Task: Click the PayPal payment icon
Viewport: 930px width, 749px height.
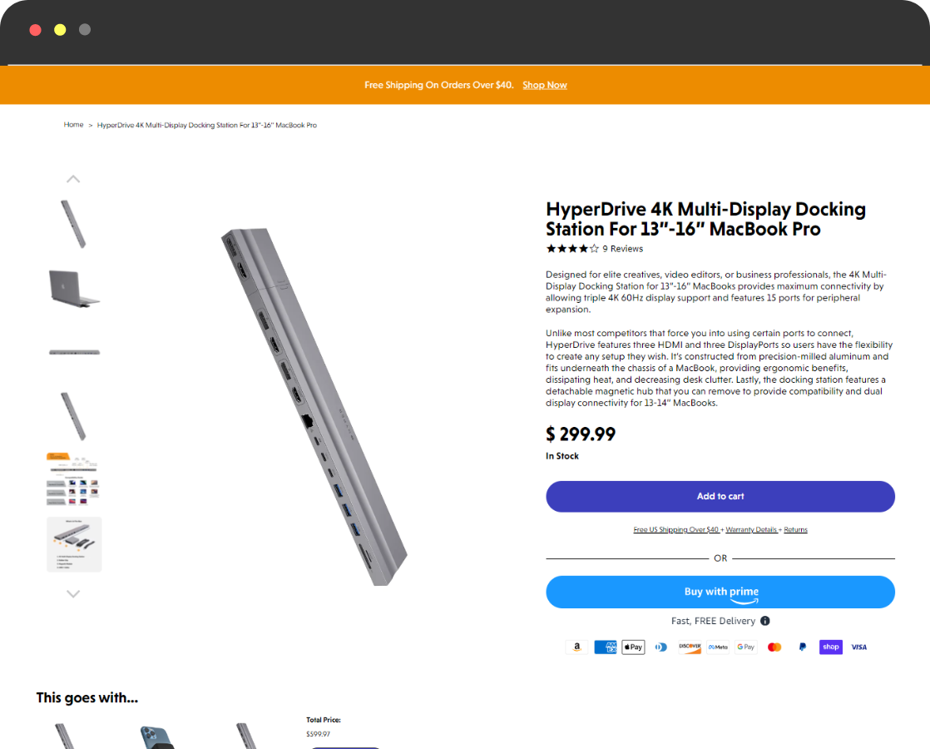Action: 803,647
